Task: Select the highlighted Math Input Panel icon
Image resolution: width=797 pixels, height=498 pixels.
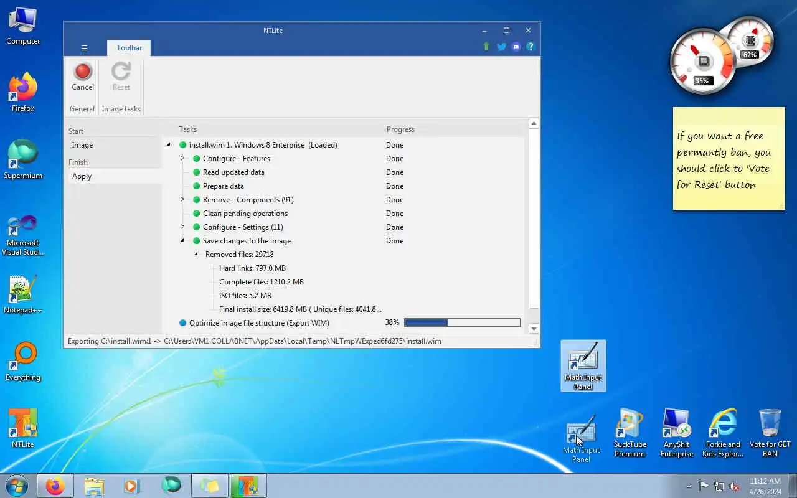Action: (583, 366)
